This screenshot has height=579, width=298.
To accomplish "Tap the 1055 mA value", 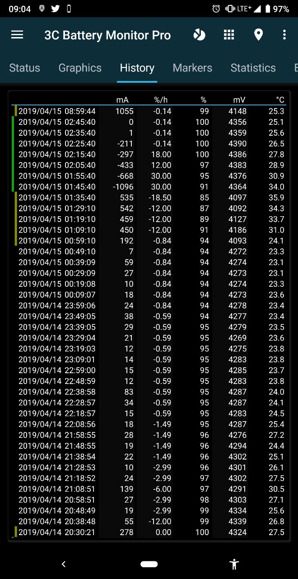I will click(x=125, y=111).
